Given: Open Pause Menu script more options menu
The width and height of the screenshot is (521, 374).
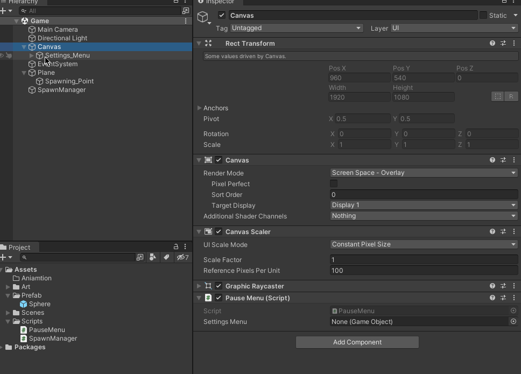Looking at the screenshot, I should tap(514, 298).
